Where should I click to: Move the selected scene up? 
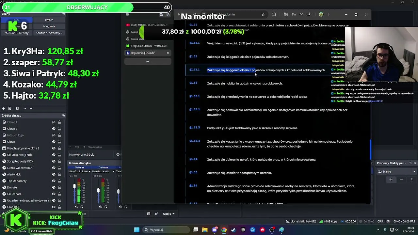click(x=24, y=108)
